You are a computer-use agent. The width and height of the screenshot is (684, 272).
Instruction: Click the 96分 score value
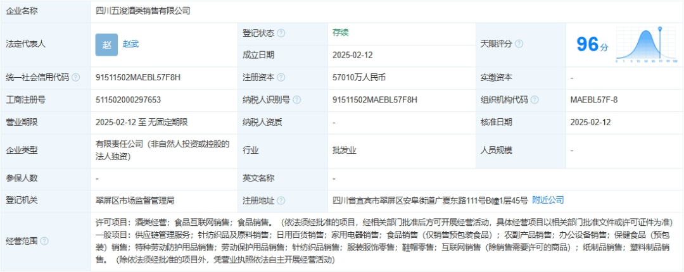(x=592, y=44)
